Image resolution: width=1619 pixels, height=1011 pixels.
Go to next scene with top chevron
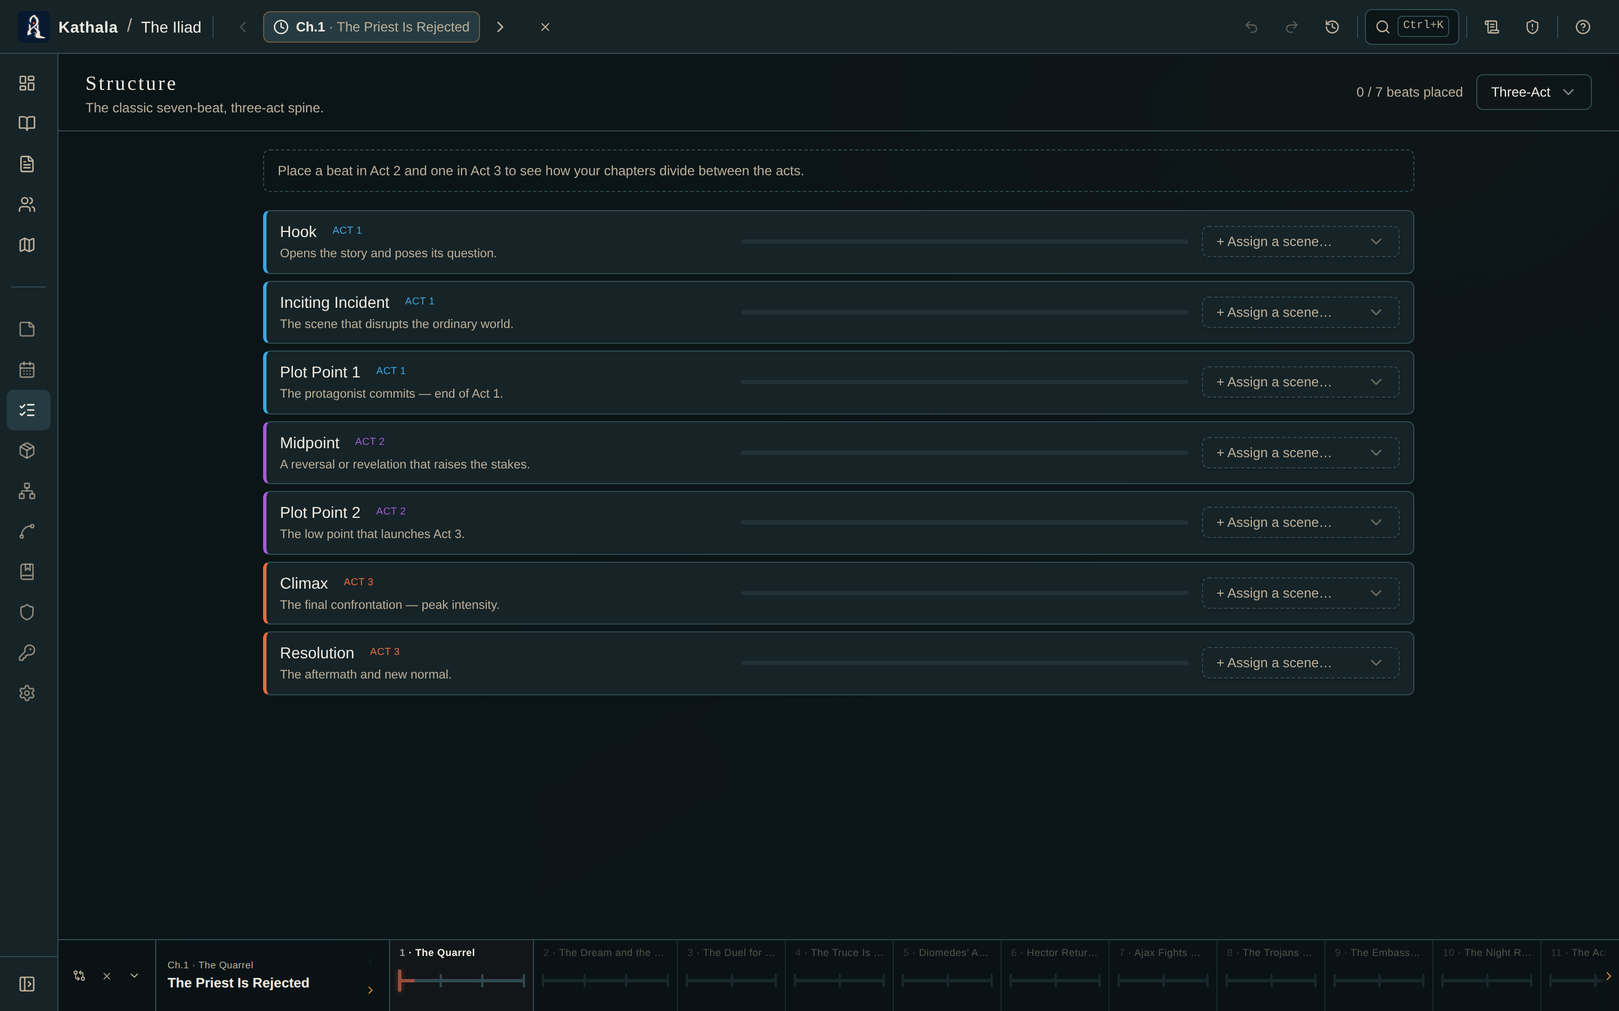coord(500,27)
